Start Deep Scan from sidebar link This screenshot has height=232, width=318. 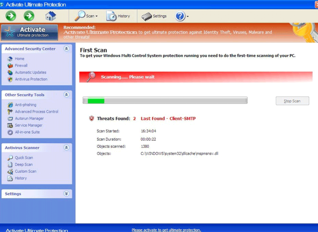click(24, 164)
